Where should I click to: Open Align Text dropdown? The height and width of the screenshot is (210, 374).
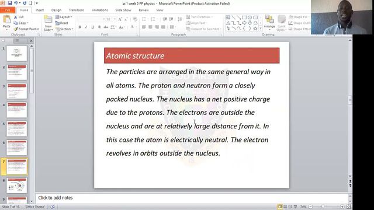(x=196, y=23)
